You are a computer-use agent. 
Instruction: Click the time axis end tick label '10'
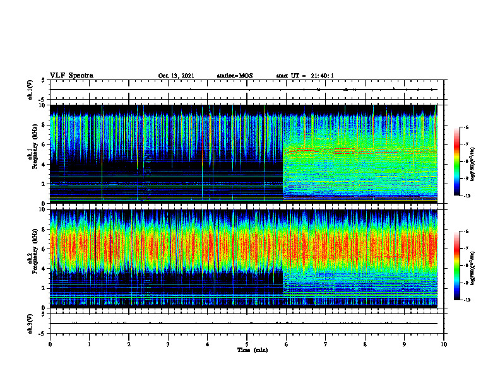[444, 344]
